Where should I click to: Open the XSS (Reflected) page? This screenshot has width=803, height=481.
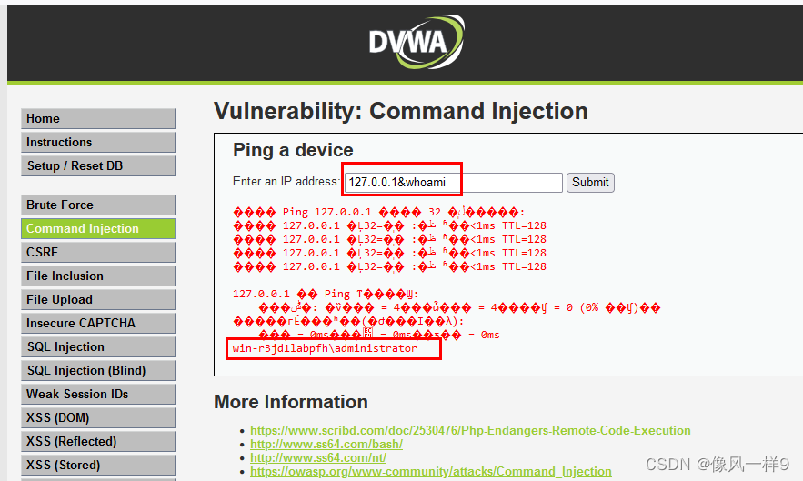[x=98, y=442]
